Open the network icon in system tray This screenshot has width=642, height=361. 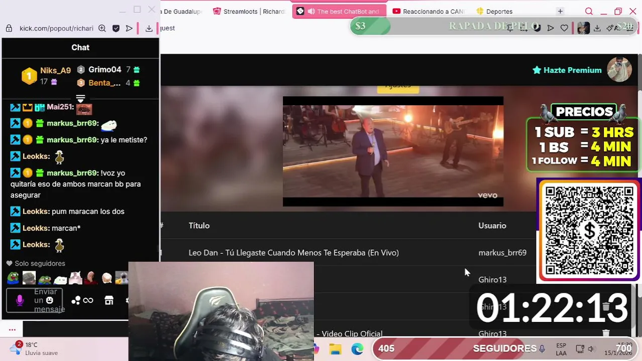click(580, 348)
